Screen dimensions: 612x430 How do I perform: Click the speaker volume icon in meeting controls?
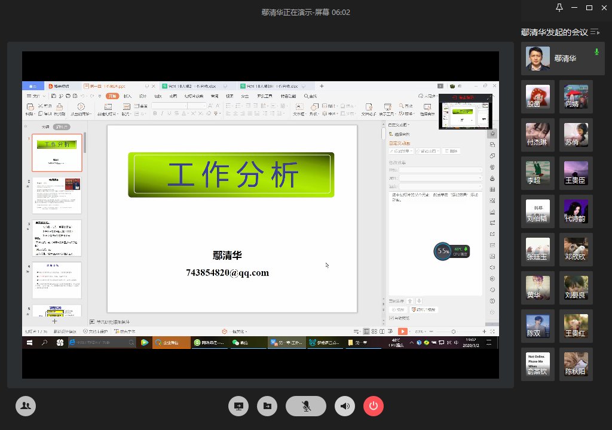point(345,406)
